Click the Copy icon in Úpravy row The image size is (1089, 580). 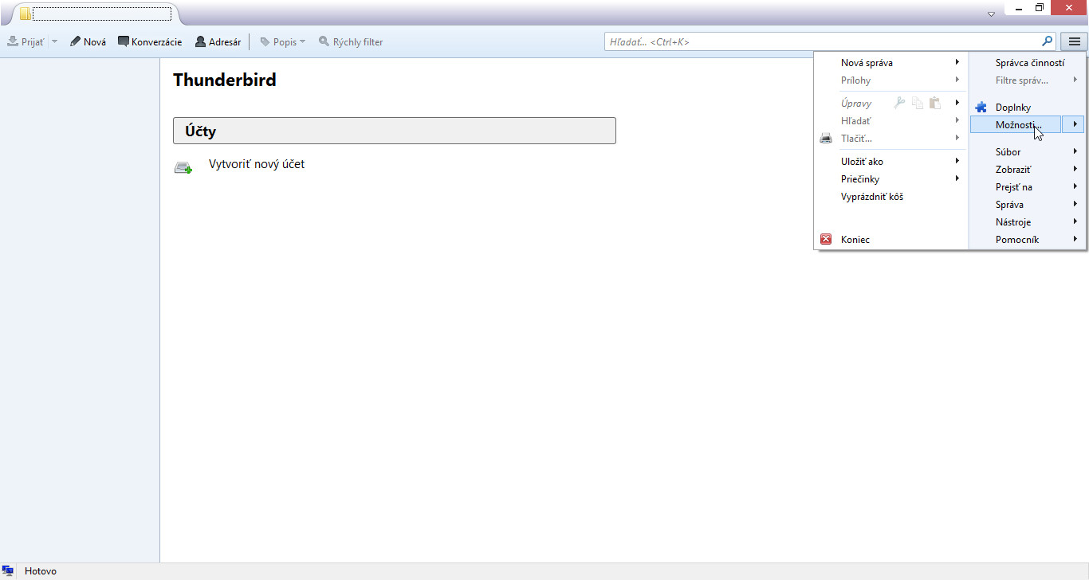click(x=918, y=103)
